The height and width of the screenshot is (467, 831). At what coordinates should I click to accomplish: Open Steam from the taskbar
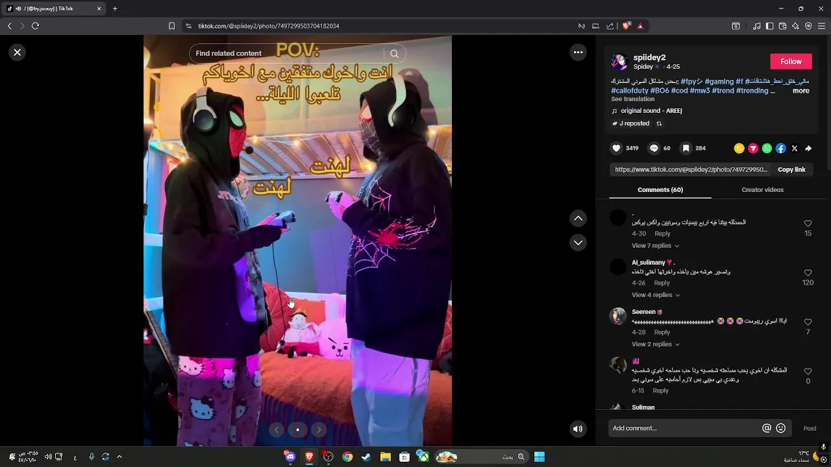tap(366, 457)
